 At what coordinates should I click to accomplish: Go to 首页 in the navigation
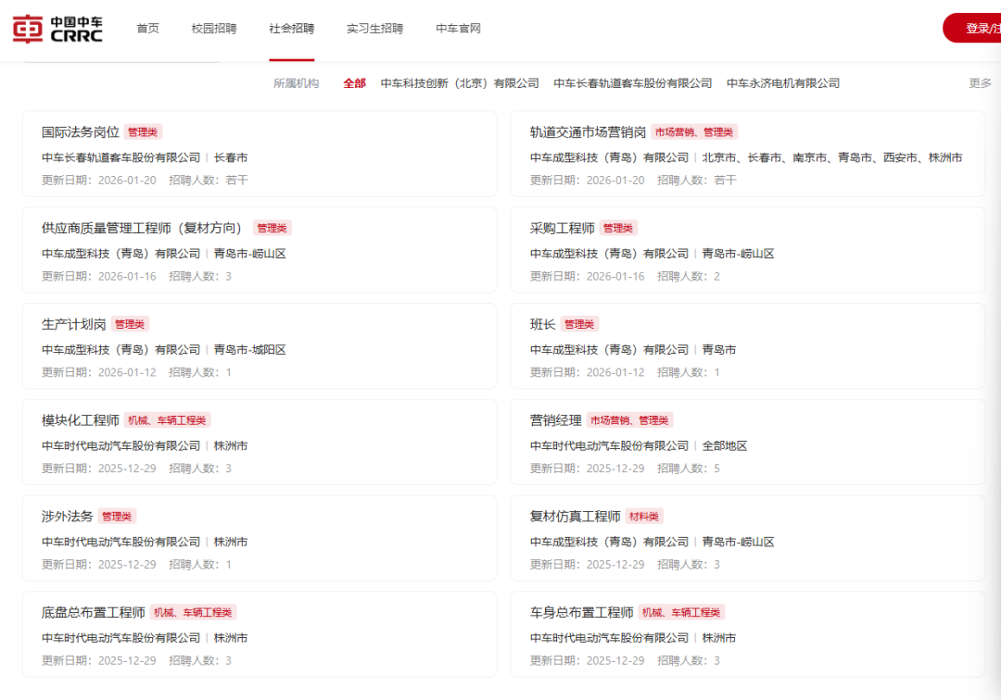(148, 29)
